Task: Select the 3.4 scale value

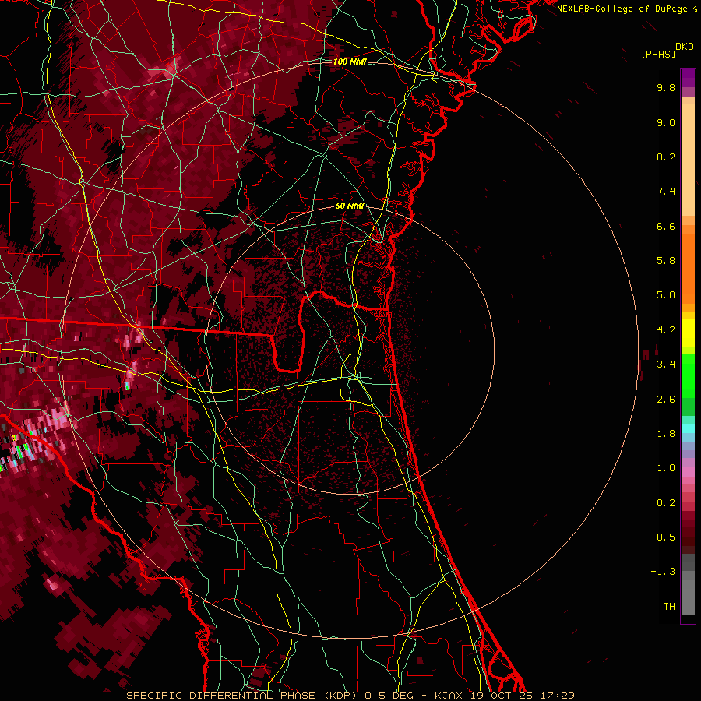Action: coord(666,365)
